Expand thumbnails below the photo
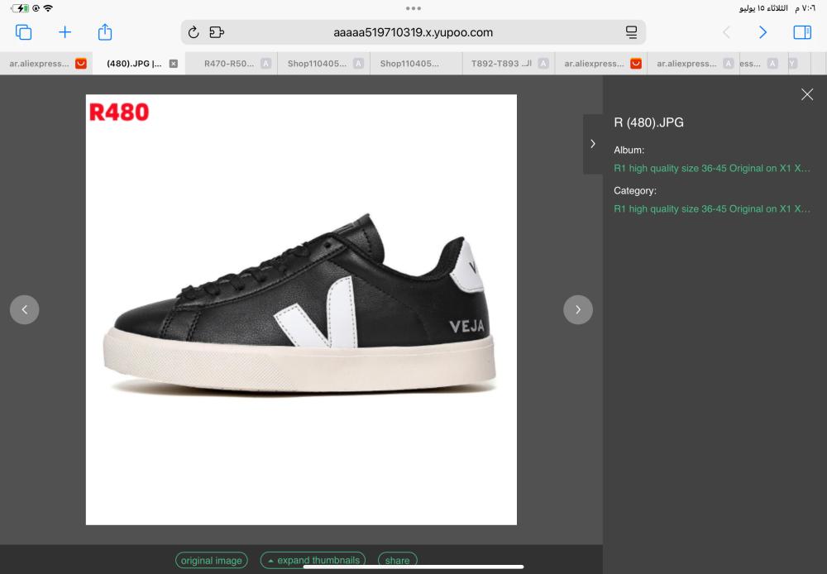This screenshot has width=827, height=574. pos(313,560)
